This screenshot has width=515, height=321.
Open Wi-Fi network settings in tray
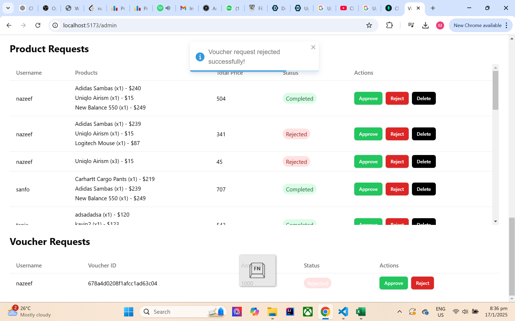[456, 312]
